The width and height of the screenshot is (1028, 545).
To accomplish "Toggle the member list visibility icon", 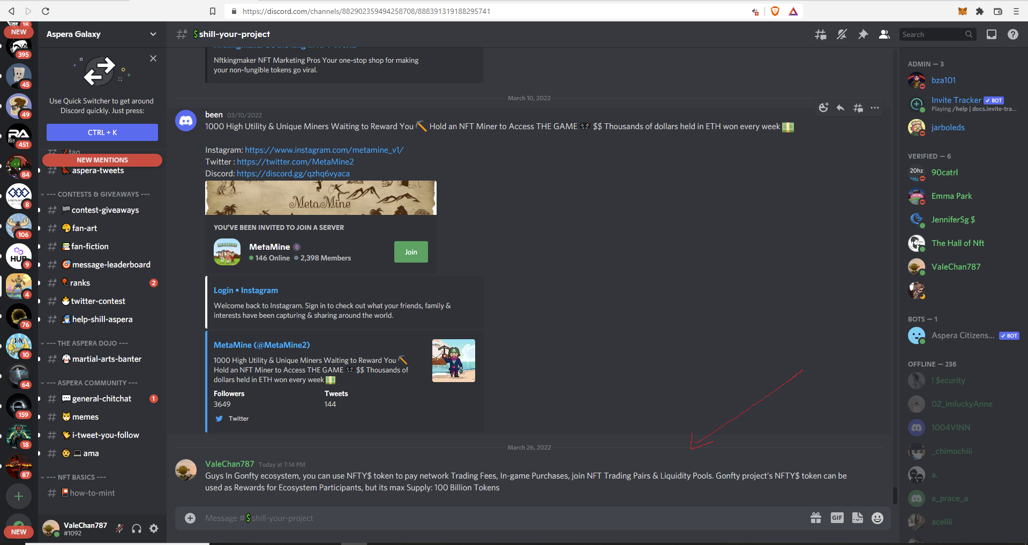I will tap(884, 34).
